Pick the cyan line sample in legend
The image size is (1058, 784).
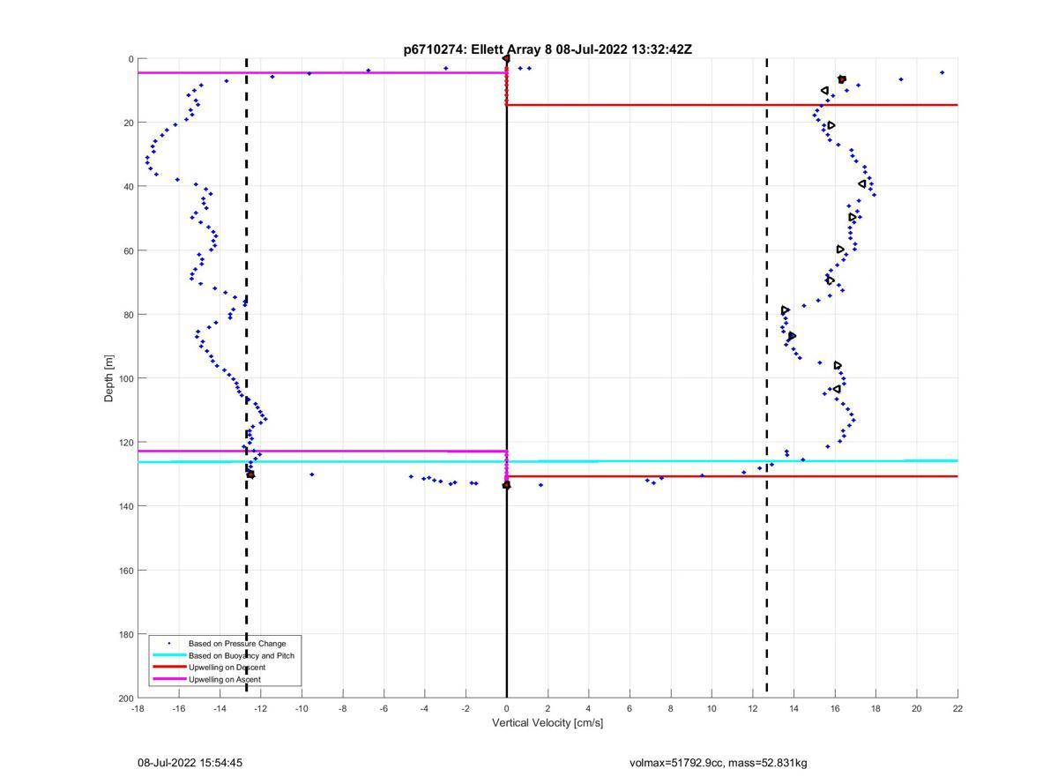pos(168,655)
